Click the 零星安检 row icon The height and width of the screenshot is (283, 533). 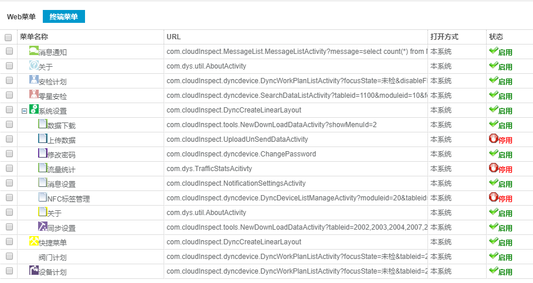[33, 95]
